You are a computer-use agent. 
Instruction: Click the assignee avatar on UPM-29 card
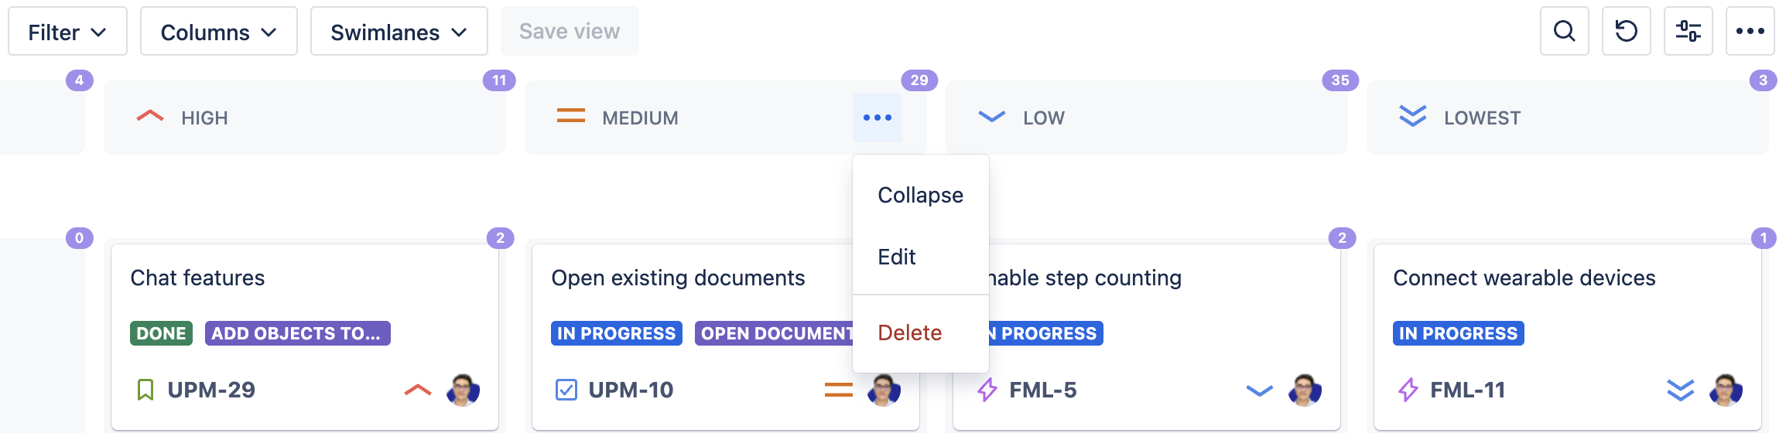point(463,390)
